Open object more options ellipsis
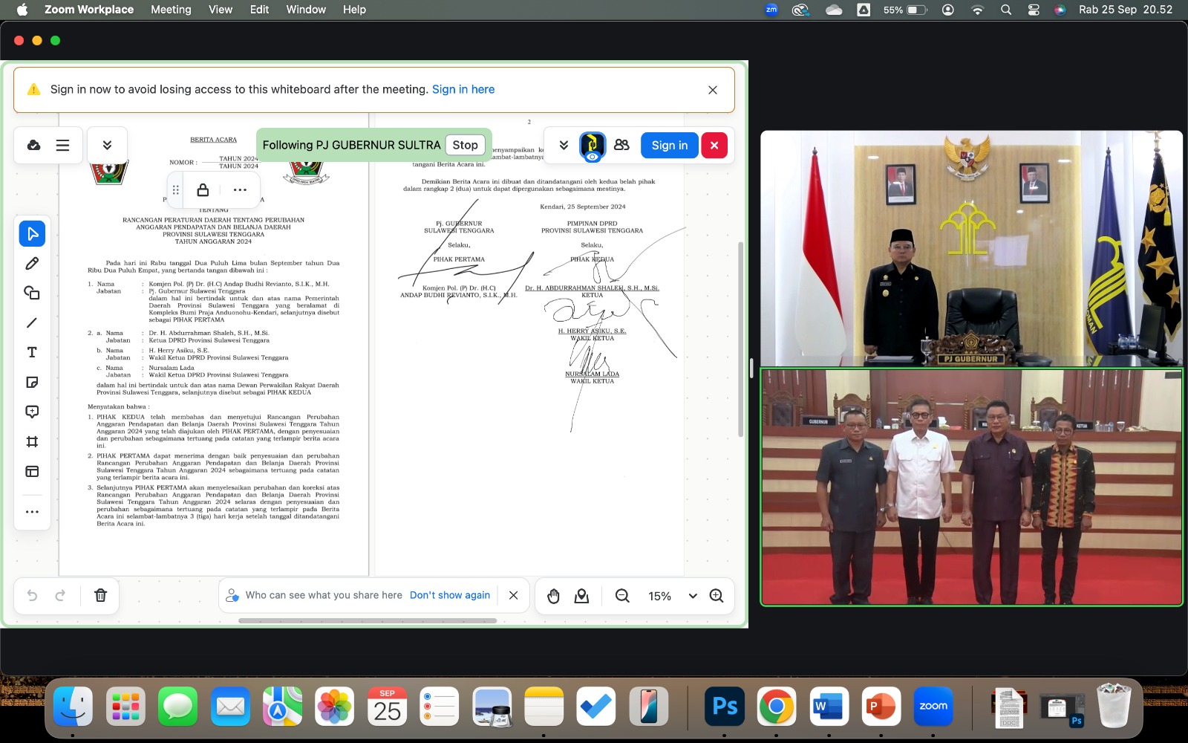Screen dimensions: 1188x743 tap(240, 190)
